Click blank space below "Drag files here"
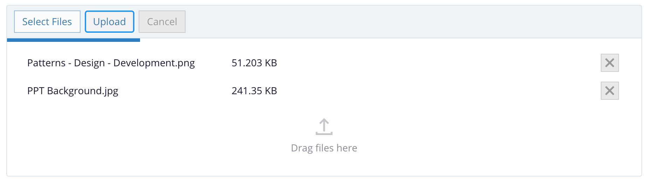Viewport: 647px width, 180px height. [324, 166]
